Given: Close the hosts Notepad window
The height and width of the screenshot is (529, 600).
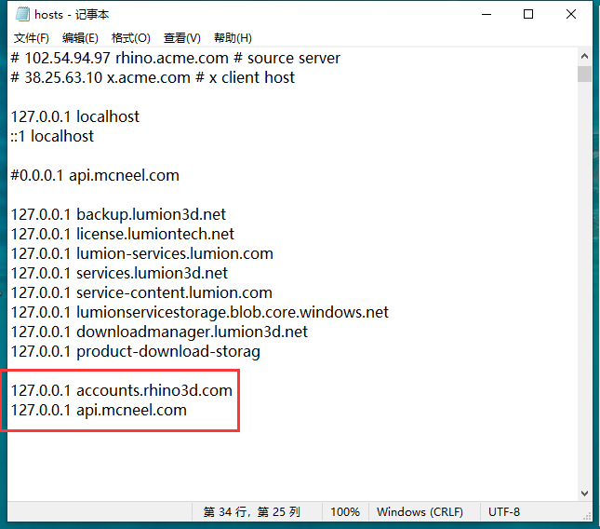Looking at the screenshot, I should (571, 14).
